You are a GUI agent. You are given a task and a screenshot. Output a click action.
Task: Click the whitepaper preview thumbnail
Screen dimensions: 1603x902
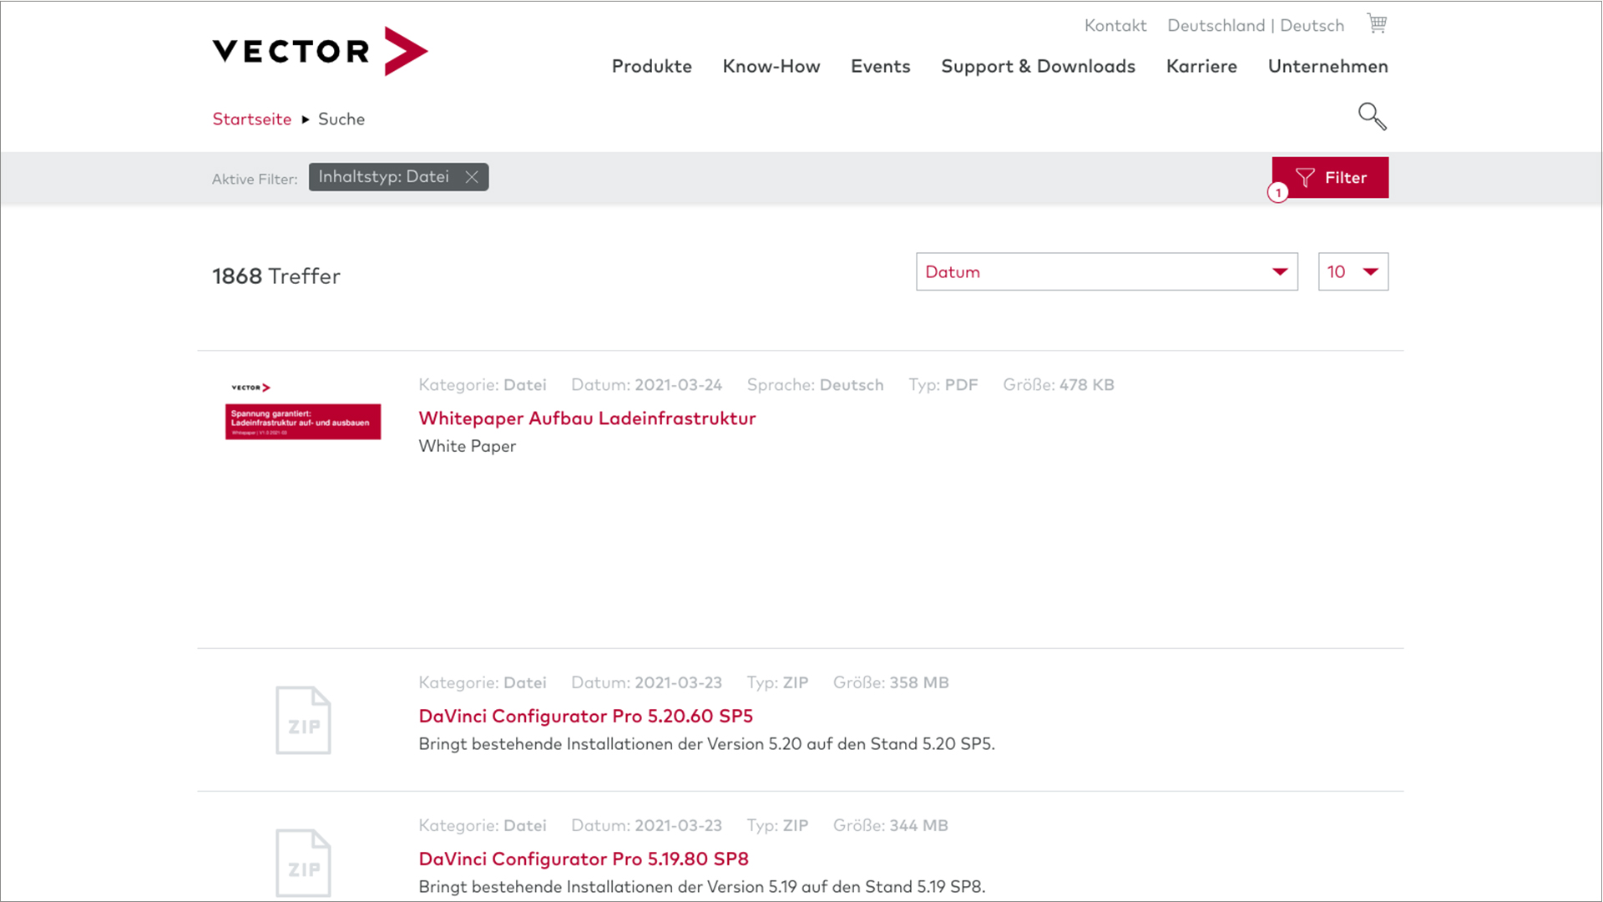(x=303, y=412)
